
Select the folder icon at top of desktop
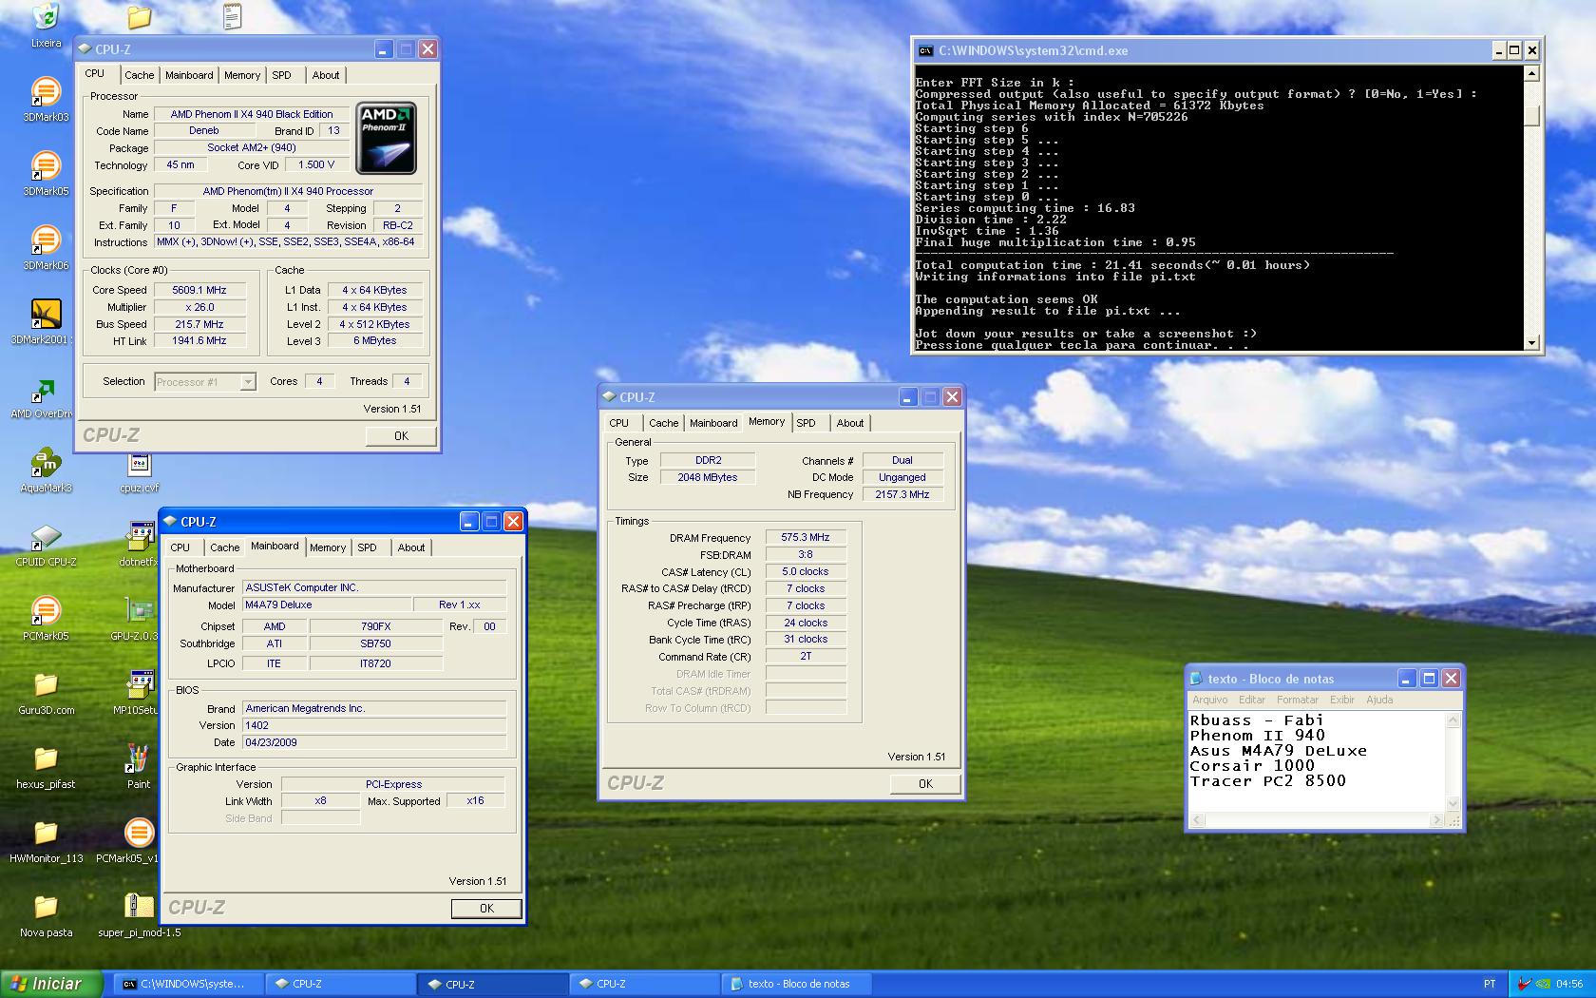140,16
